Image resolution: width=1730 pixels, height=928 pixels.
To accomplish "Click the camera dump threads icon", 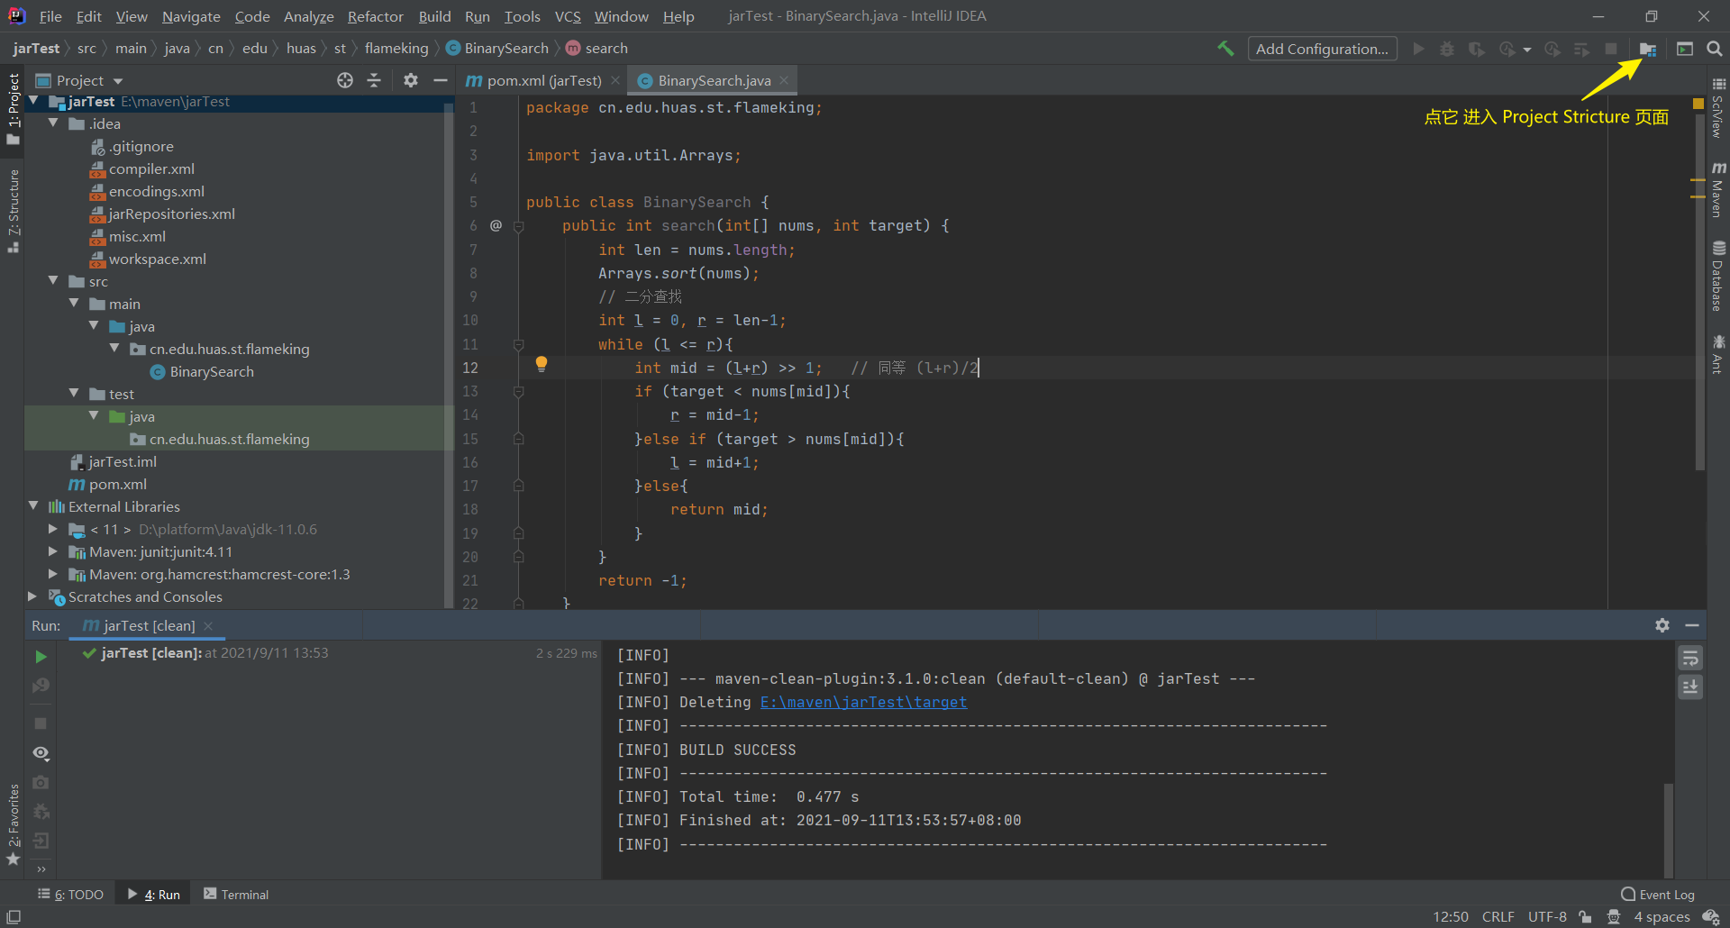I will click(x=41, y=783).
